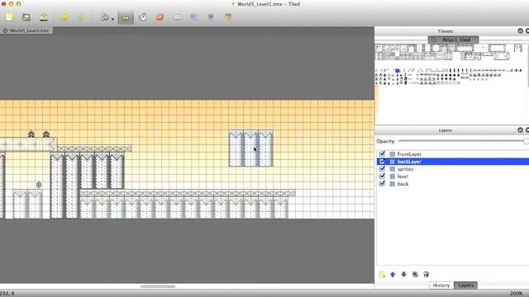The image size is (529, 297).
Task: Click the 200% zoom level in status bar
Action: [x=516, y=294]
